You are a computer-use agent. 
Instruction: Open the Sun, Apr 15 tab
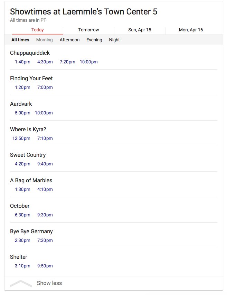[140, 30]
